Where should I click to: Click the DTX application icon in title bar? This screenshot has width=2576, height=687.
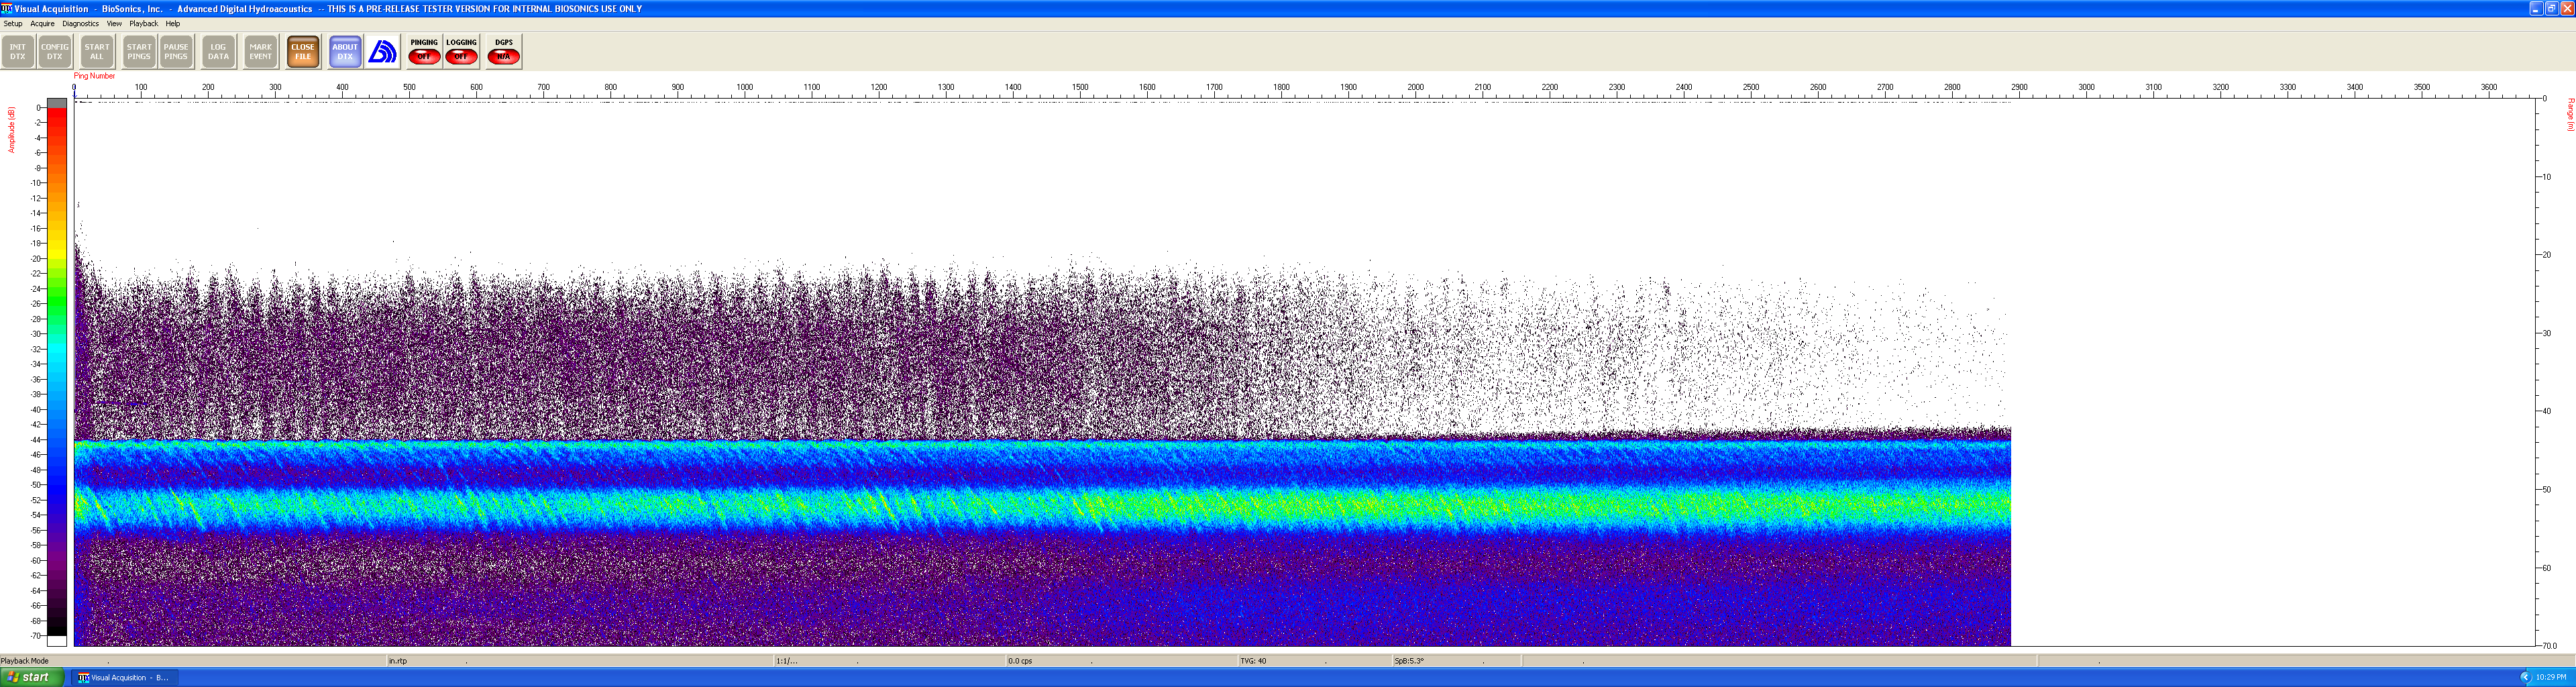pyautogui.click(x=7, y=8)
